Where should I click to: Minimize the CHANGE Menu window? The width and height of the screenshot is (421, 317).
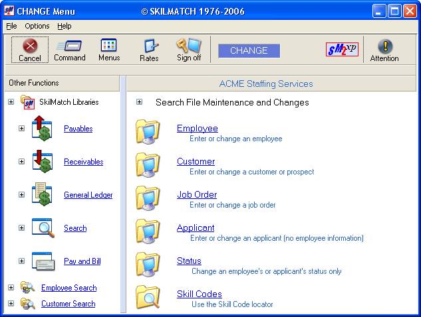tap(379, 11)
